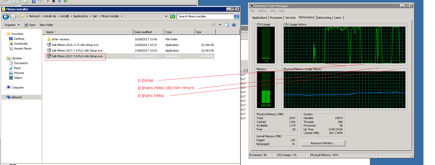Click the search magnifier icon in Explorer
435x165 pixels.
click(237, 16)
